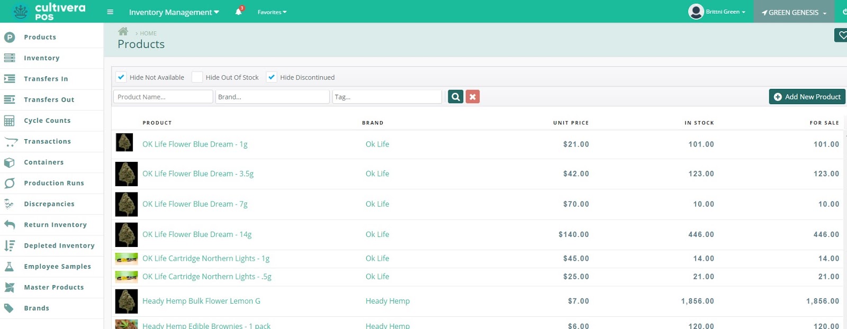Click the Containers box icon
Screen dimensions: 847x329
click(x=9, y=162)
